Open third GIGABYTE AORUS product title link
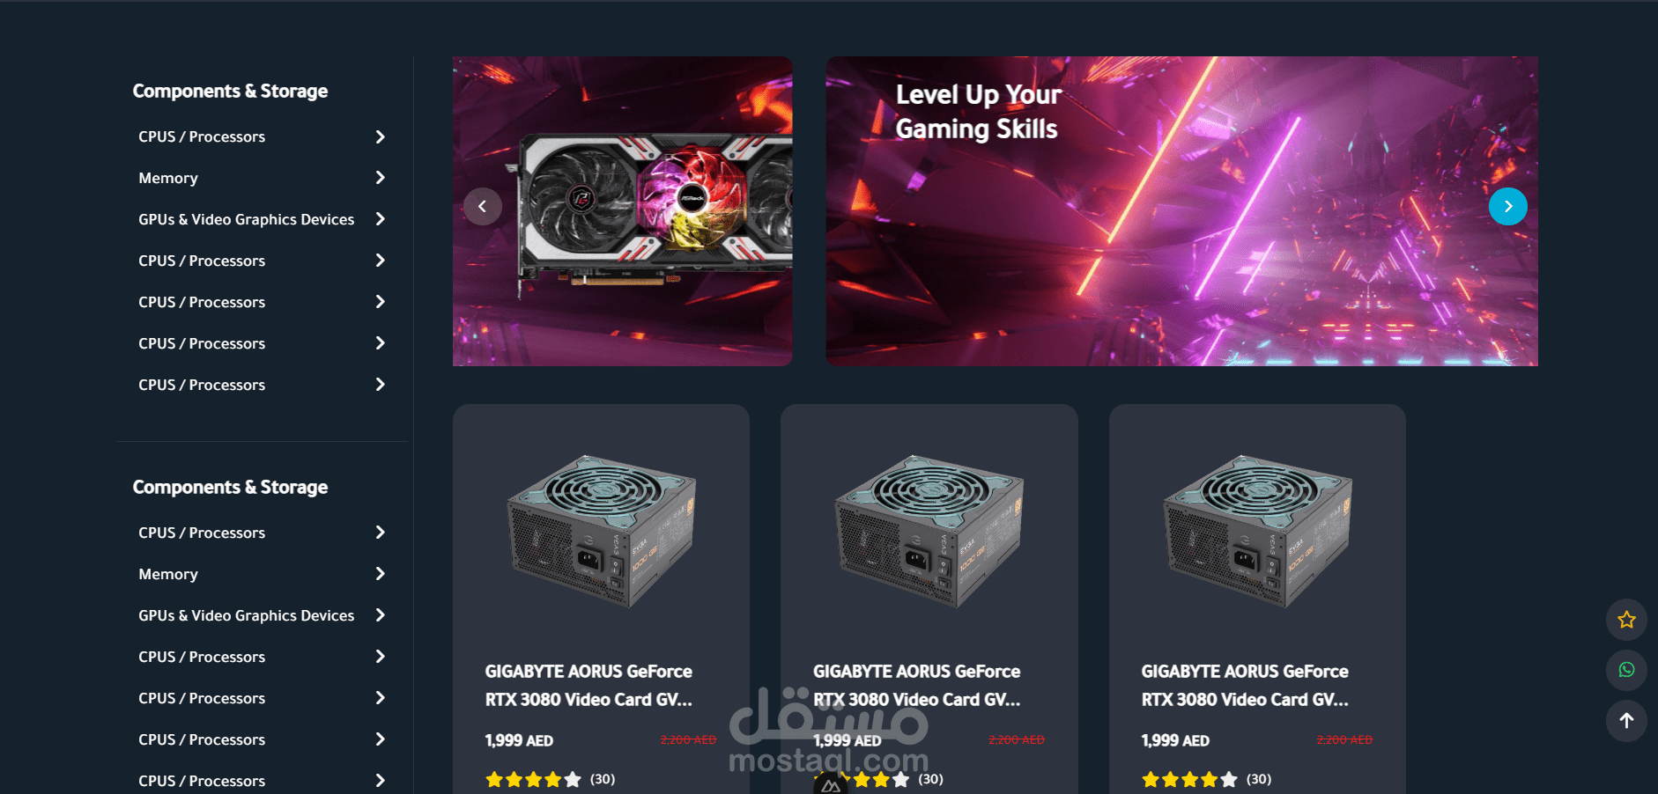 point(1245,685)
